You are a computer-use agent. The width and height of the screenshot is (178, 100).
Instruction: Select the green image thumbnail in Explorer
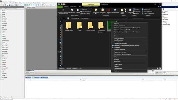pos(109,26)
